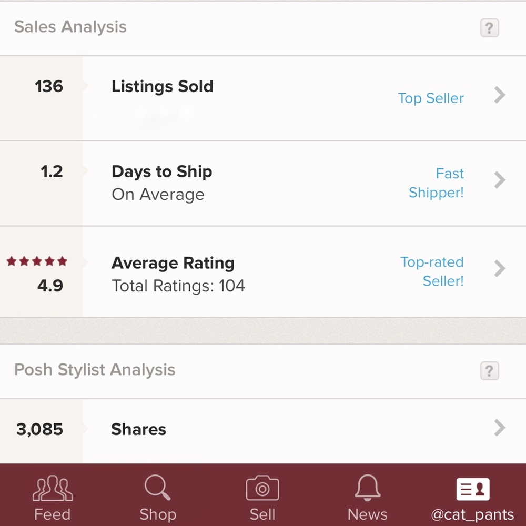Expand the Shares row chevron
The width and height of the screenshot is (526, 526).
pos(500,428)
